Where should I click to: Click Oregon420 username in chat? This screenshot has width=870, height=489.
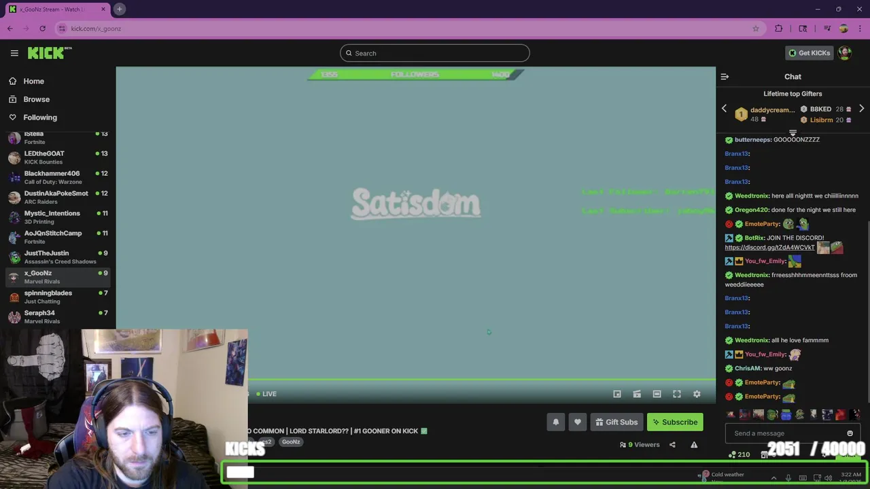[751, 210]
